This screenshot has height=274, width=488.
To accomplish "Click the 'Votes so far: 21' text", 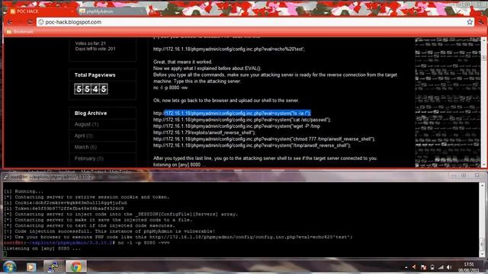I will click(x=90, y=43).
